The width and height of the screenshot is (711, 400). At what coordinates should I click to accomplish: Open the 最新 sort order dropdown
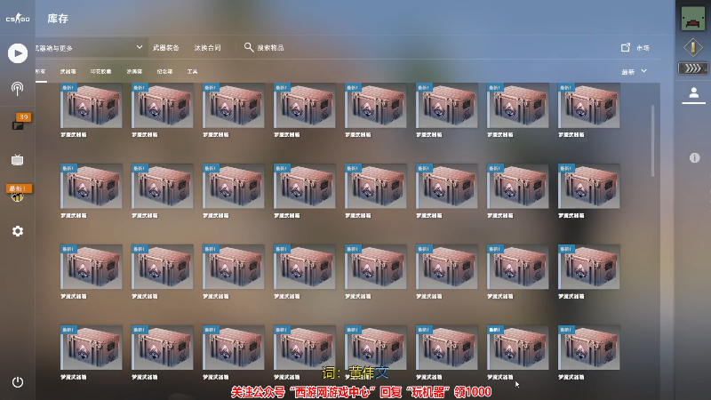coord(634,72)
